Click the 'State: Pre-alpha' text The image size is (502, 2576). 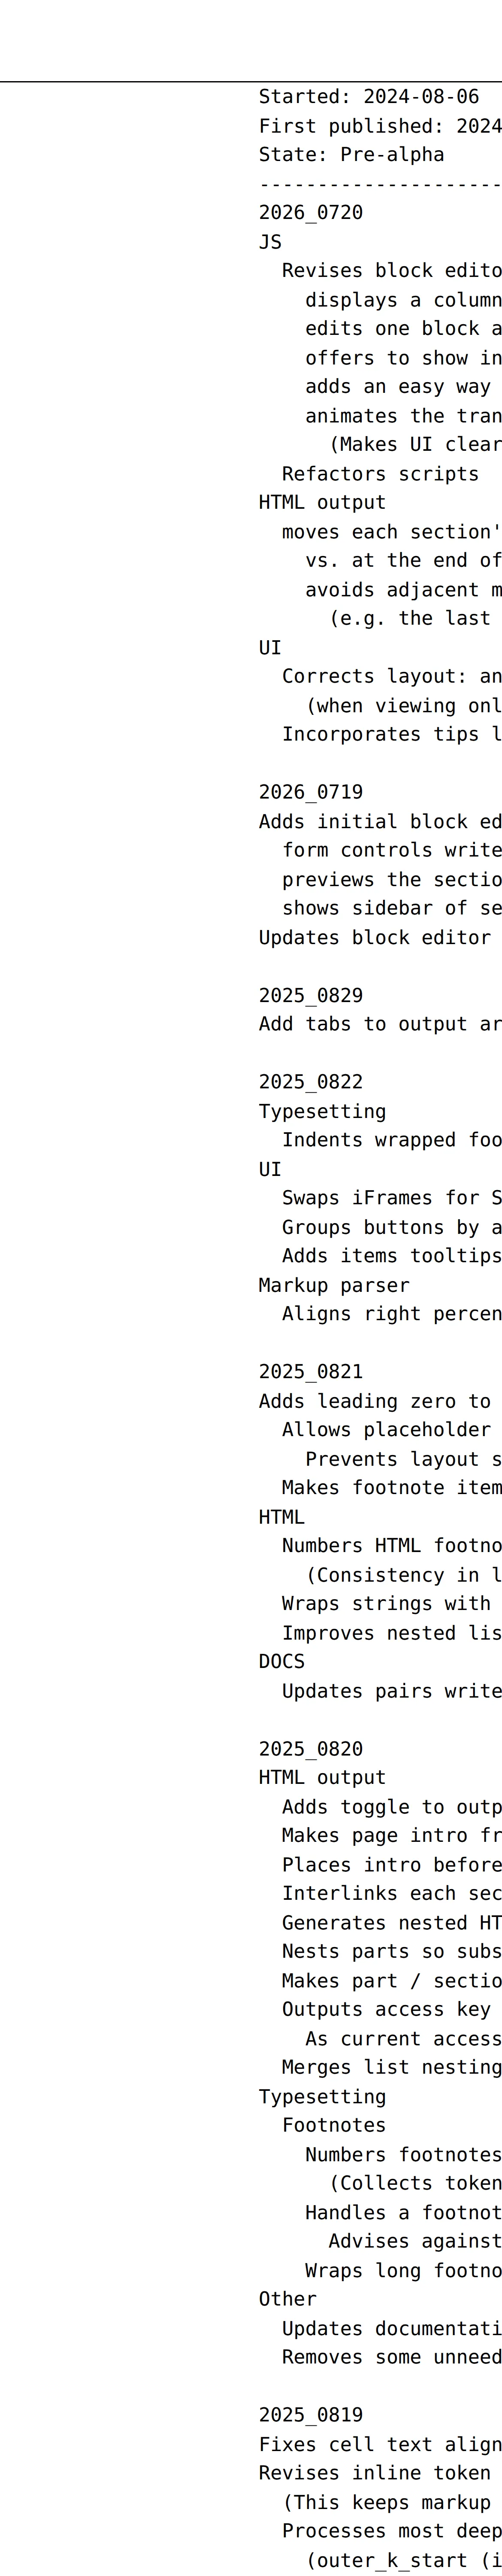click(351, 155)
